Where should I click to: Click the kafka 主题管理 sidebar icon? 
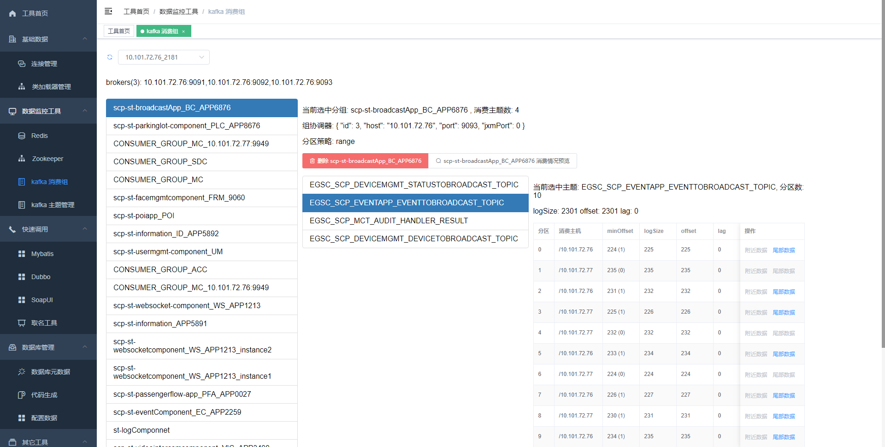22,205
